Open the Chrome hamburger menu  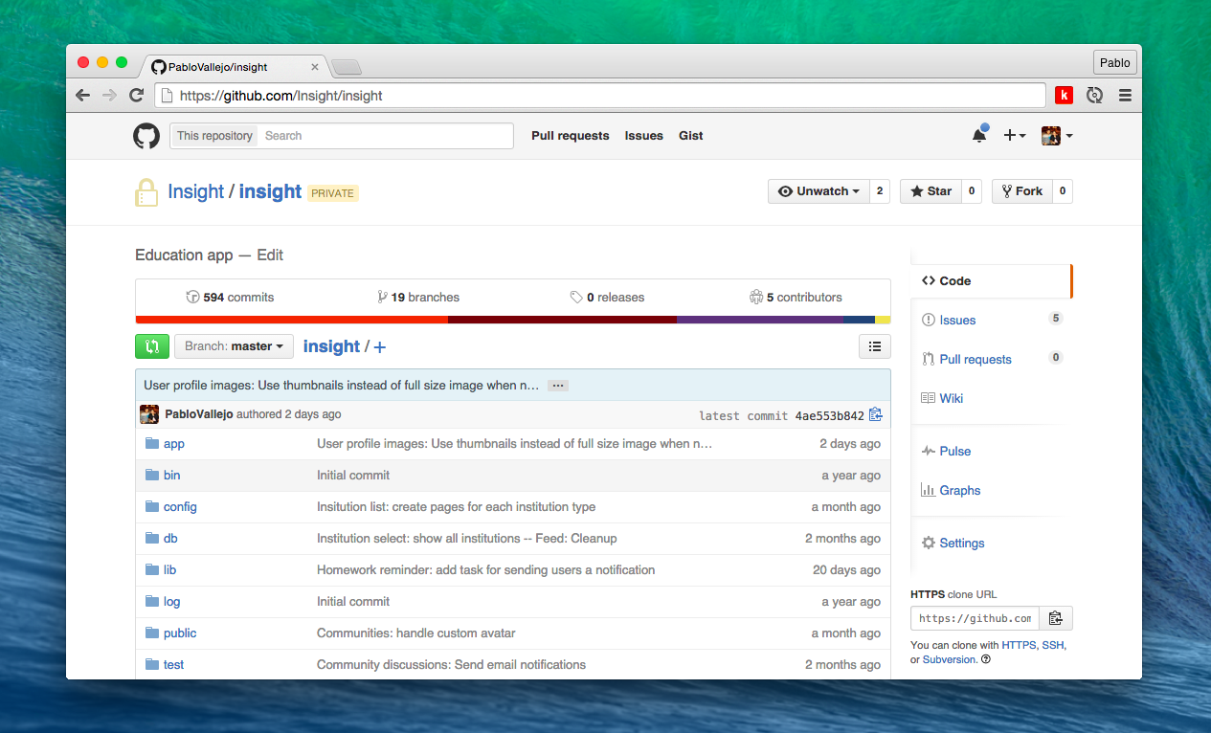[1125, 95]
